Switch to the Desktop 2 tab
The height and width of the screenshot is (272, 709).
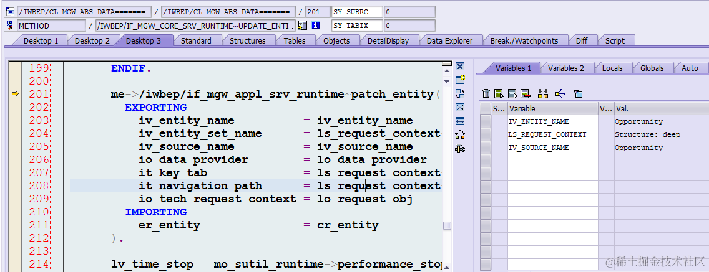point(92,40)
